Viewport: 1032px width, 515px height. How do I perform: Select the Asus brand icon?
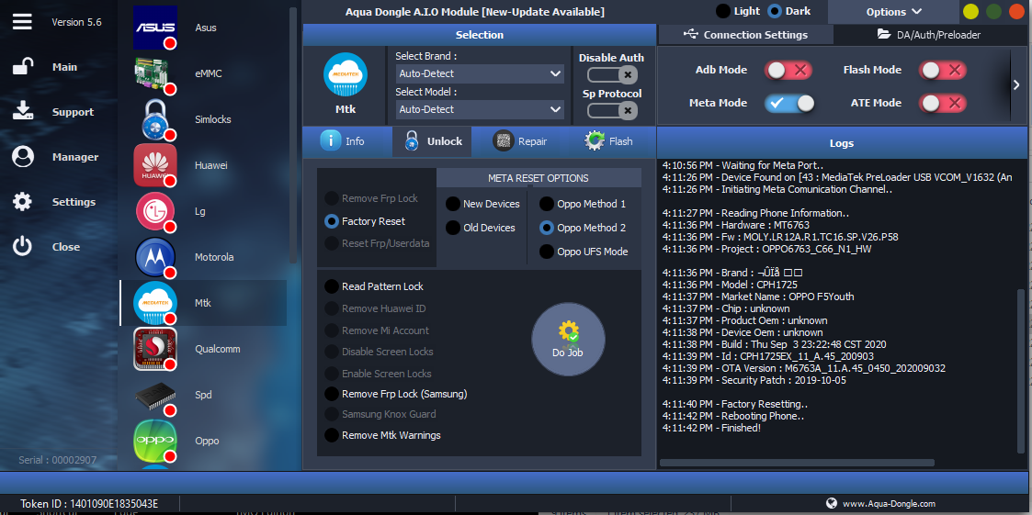(x=155, y=28)
